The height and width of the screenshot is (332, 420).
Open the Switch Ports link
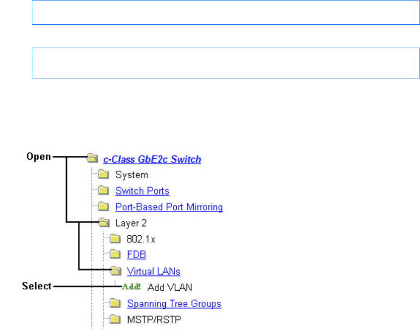click(142, 191)
